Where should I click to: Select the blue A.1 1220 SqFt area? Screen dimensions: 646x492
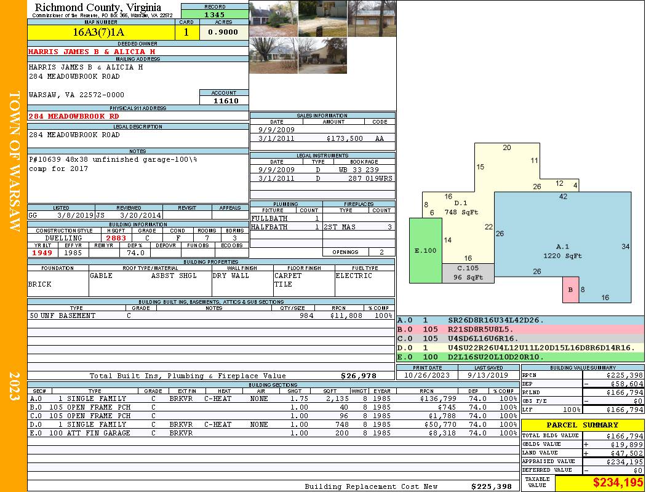click(563, 247)
